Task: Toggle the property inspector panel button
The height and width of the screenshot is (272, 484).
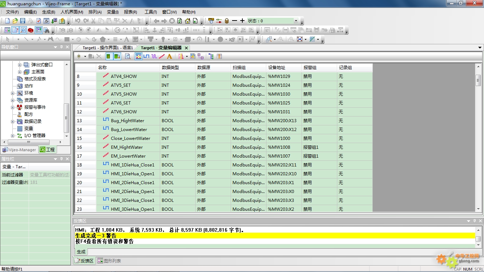Action: (x=39, y=30)
